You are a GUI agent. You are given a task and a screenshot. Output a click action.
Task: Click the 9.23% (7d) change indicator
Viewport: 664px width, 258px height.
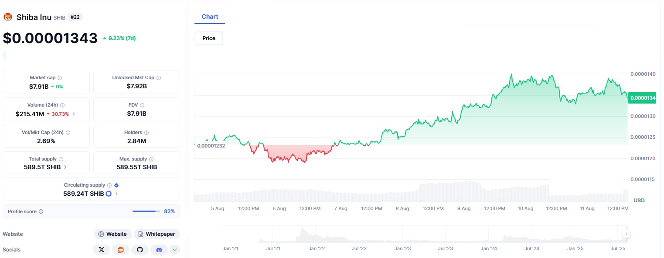(119, 38)
